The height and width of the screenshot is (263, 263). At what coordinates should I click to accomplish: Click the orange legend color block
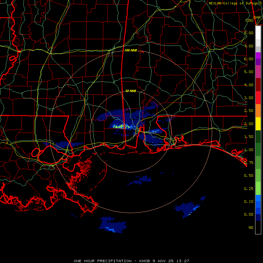(258, 111)
